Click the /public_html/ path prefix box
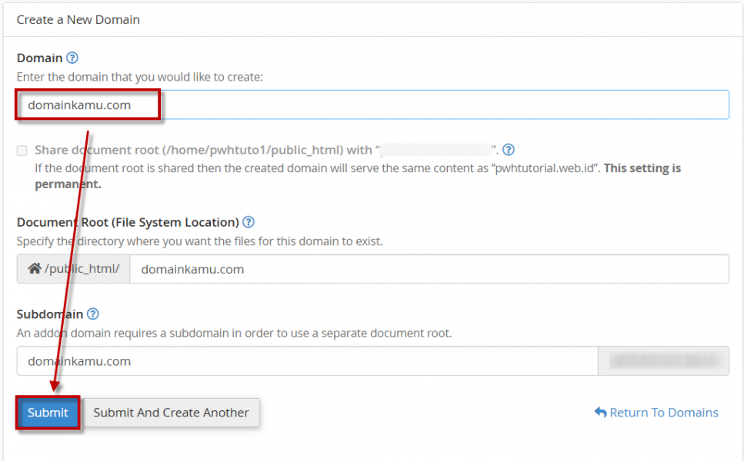 pyautogui.click(x=74, y=269)
